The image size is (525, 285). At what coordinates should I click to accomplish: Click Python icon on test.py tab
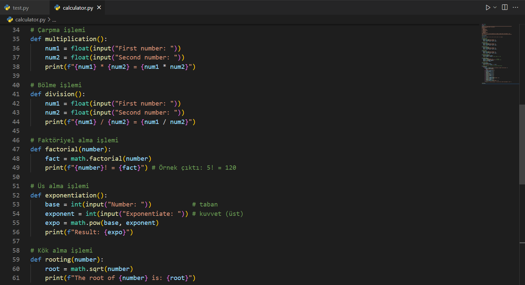tap(7, 8)
